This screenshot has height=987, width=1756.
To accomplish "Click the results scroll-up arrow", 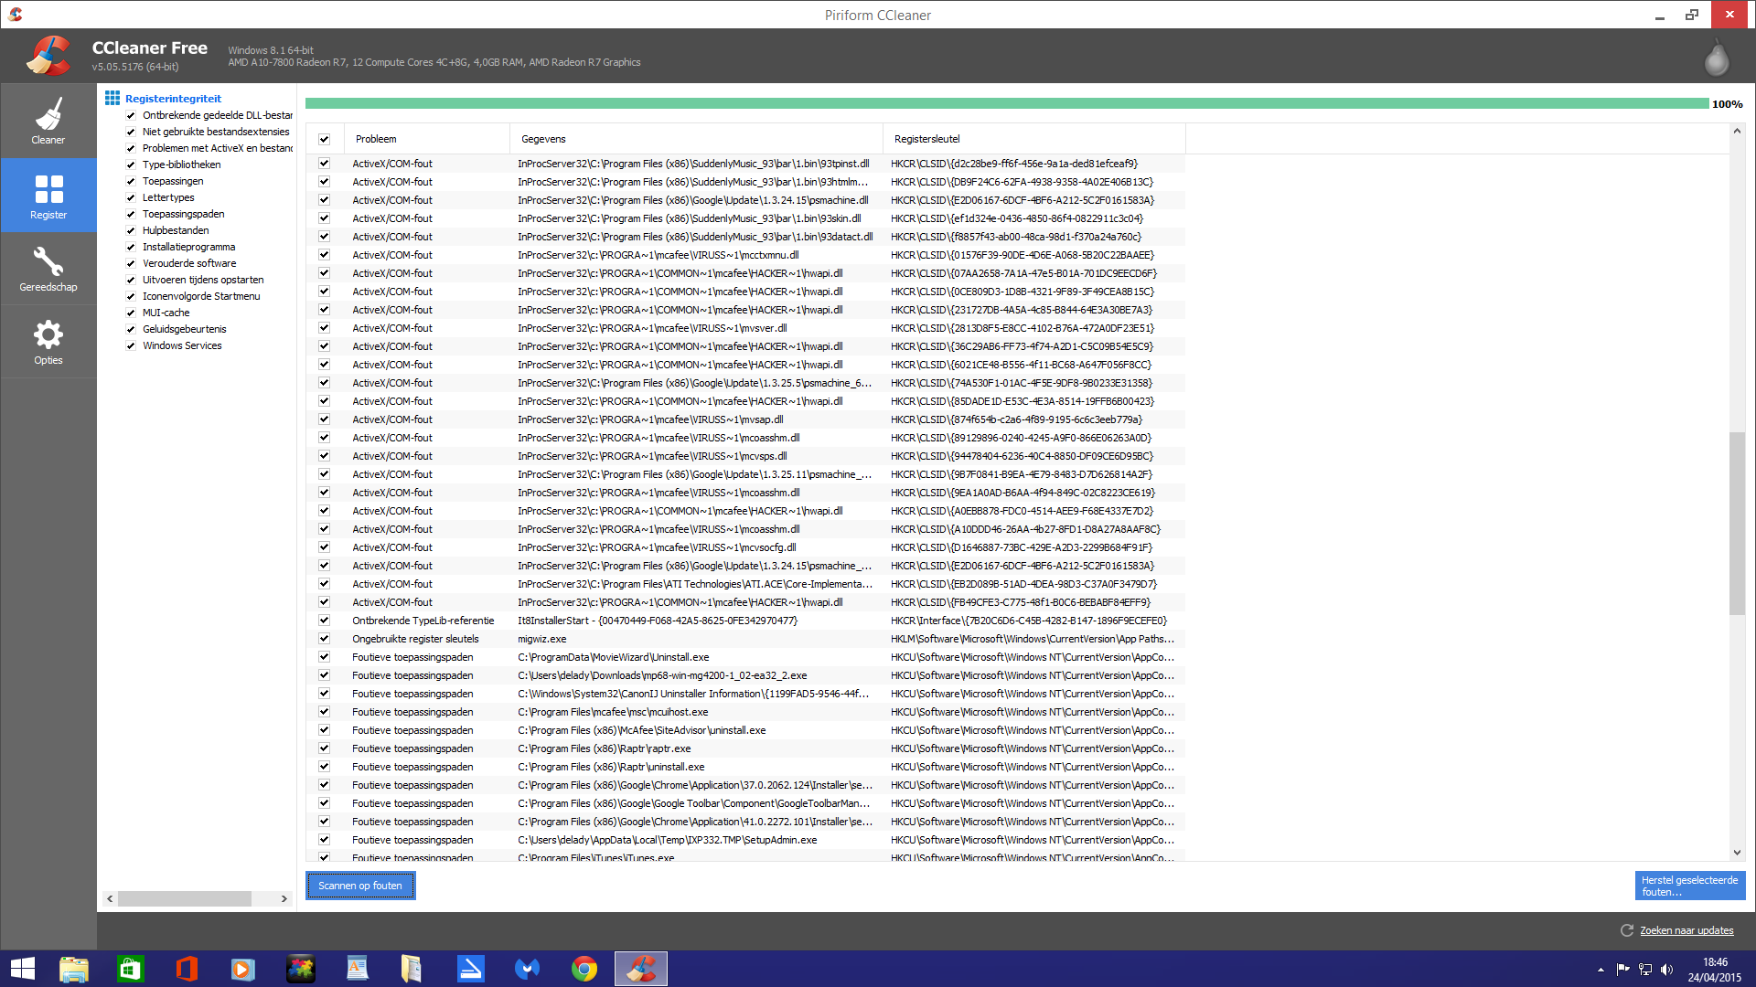I will [1737, 131].
